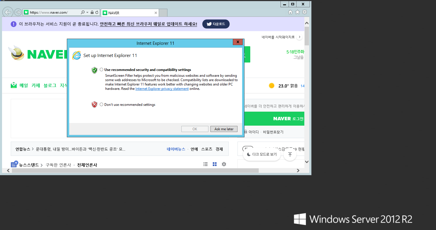This screenshot has height=230, width=436.
Task: Click the lock security icon in address bar
Action: [92, 13]
